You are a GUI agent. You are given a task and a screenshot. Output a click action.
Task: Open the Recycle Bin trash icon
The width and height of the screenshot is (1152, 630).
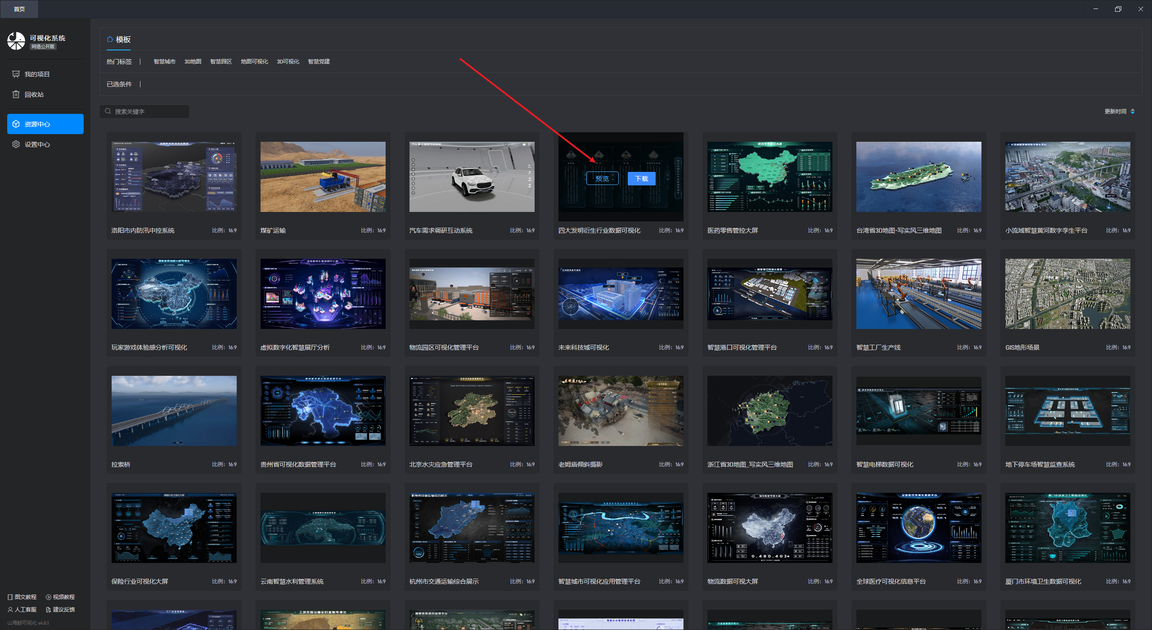(16, 94)
